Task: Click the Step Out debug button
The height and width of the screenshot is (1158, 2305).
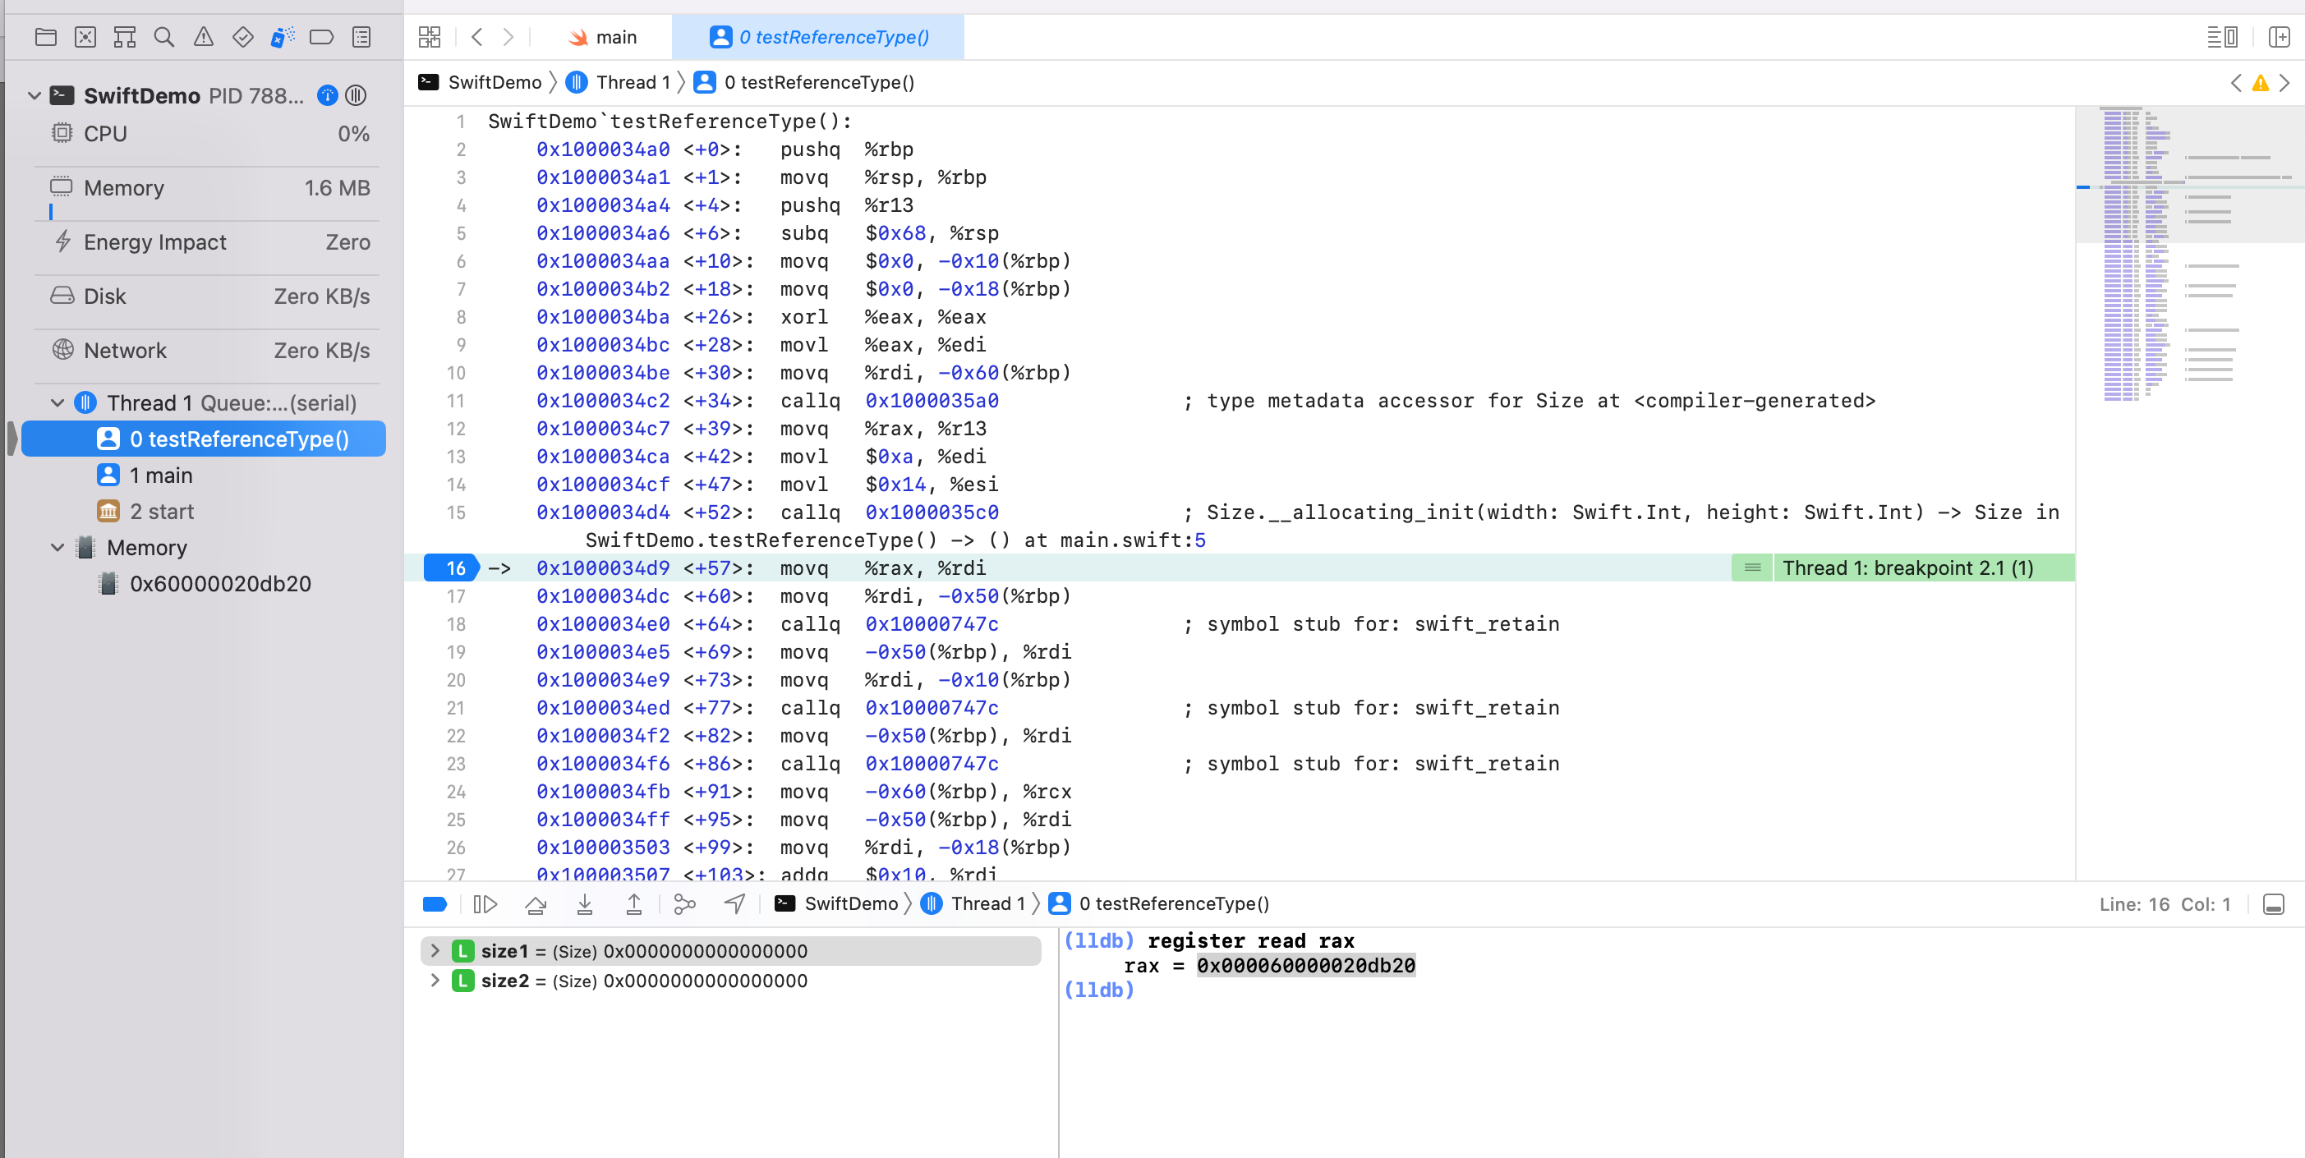Action: [x=633, y=905]
